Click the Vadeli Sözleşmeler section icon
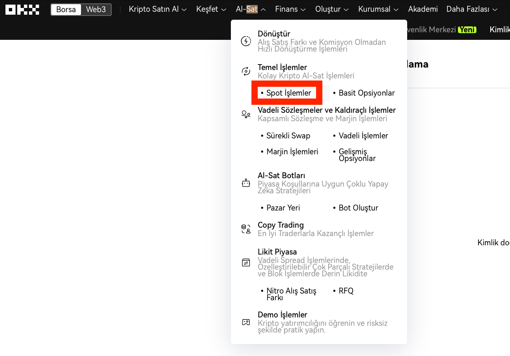Screen dimensions: 510x356 246,114
